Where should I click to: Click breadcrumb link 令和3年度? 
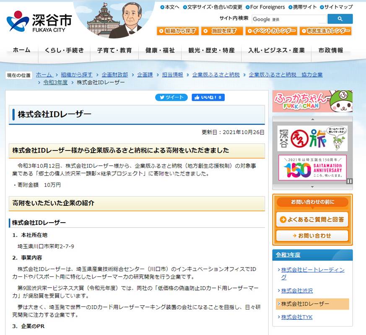(x=56, y=83)
